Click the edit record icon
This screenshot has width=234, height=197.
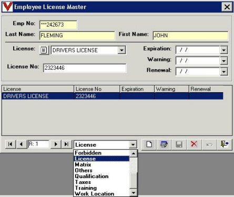[x=164, y=144]
